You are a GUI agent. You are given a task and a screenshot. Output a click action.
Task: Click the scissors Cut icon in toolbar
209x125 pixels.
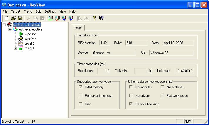[28, 18]
